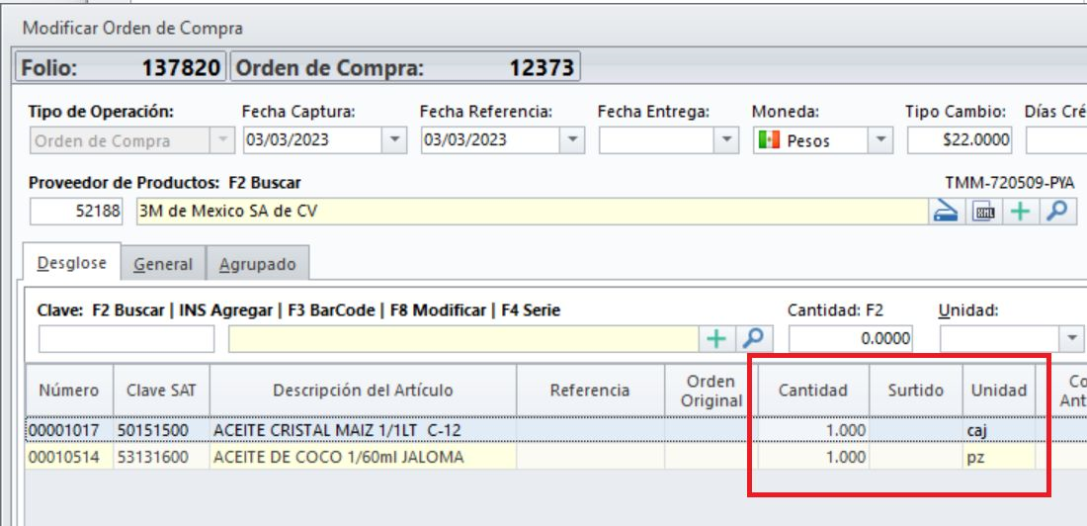Switch to the Desglose tab

[71, 263]
